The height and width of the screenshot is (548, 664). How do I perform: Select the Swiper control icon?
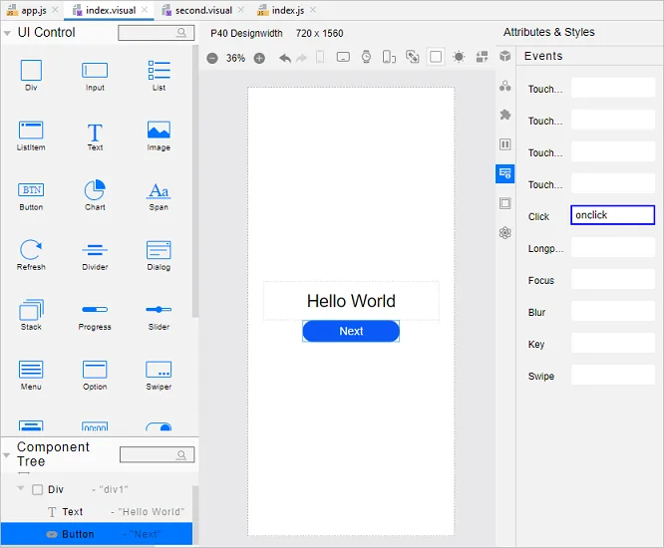(x=159, y=370)
